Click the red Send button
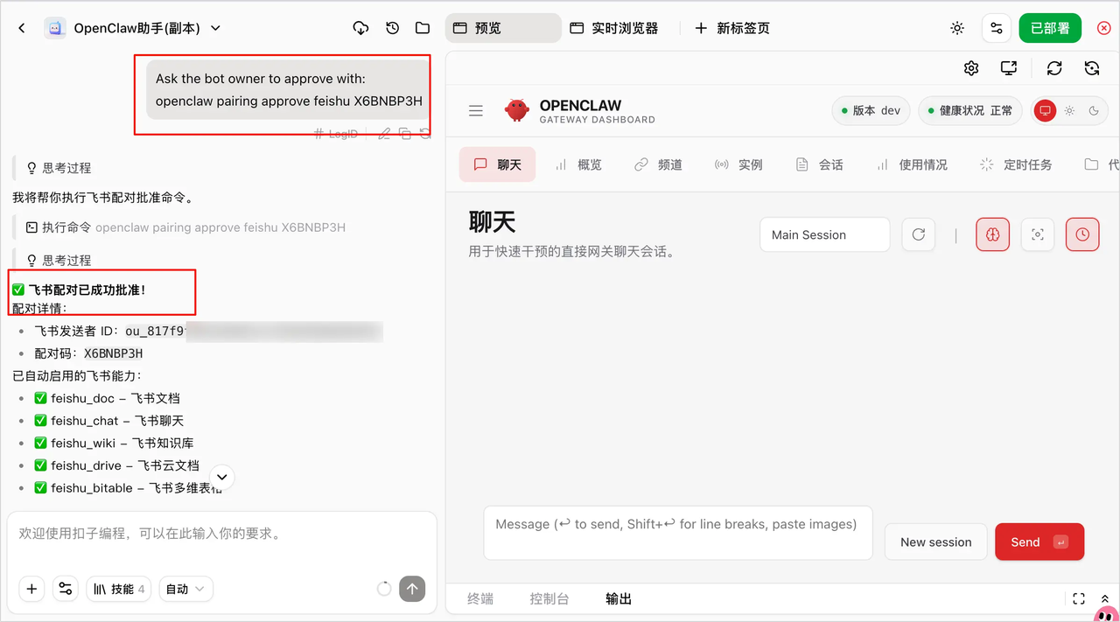Image resolution: width=1120 pixels, height=622 pixels. (1039, 542)
